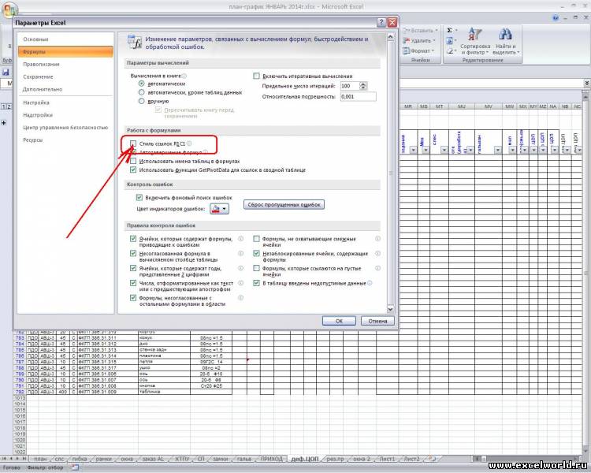Close the Параметры Excel dialog with the red X

[x=392, y=22]
